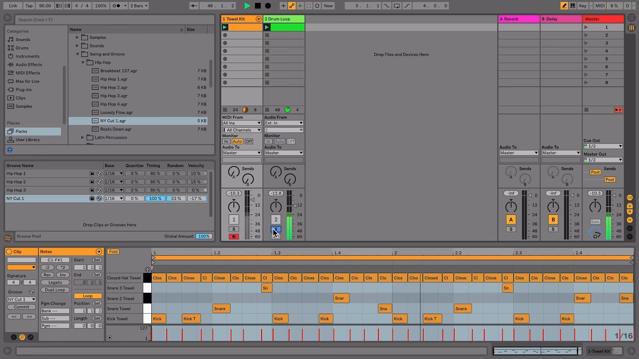Click the Global Amount 100% slider
Viewport: 639px width, 359px height.
click(203, 236)
